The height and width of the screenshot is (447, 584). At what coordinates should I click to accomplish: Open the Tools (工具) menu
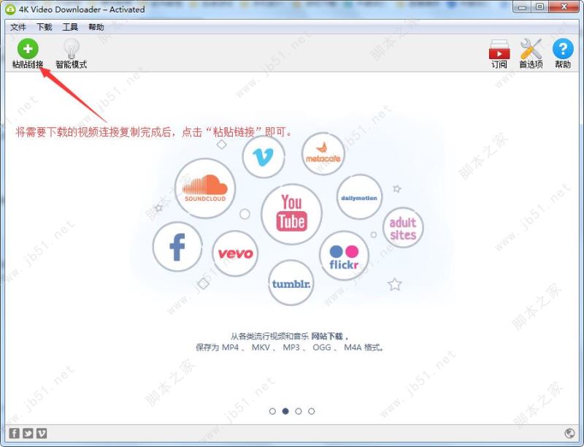[x=70, y=27]
